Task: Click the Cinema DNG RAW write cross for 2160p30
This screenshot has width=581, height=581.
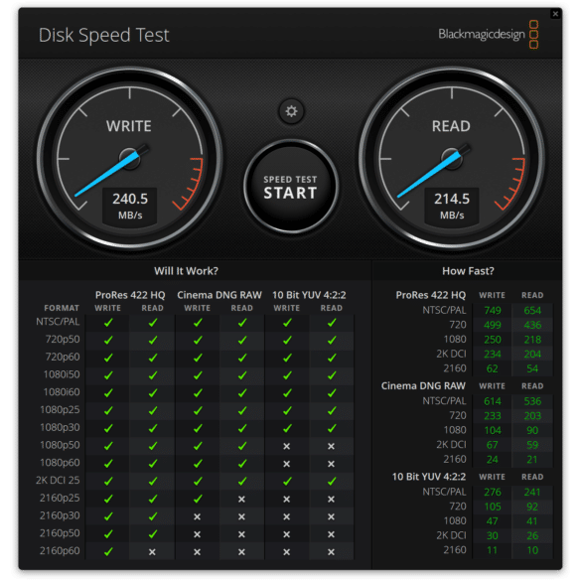Action: 197,516
